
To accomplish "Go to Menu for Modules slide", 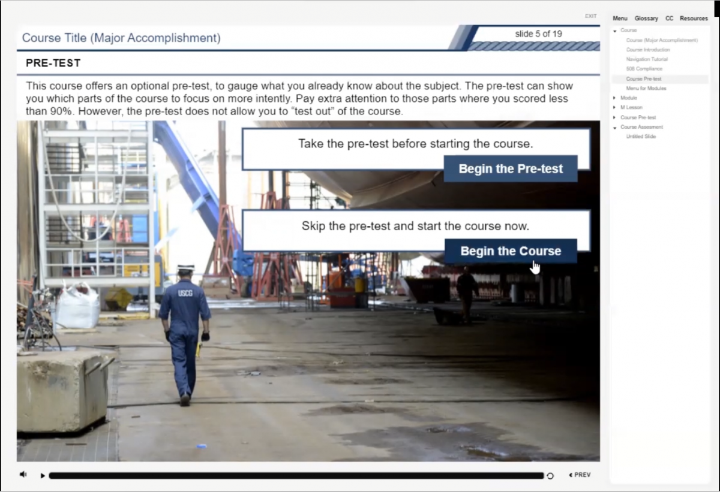I will tap(646, 88).
